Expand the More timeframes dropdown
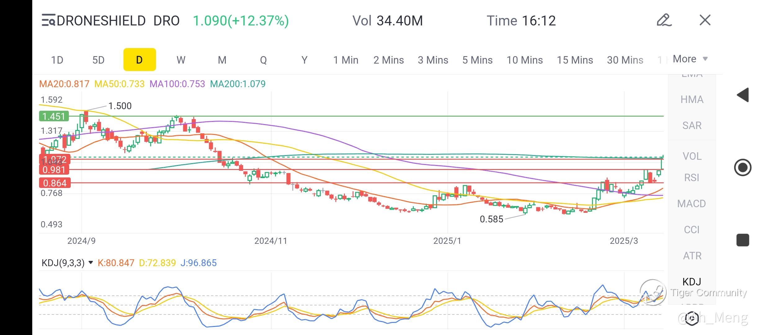The height and width of the screenshot is (335, 763). (690, 59)
